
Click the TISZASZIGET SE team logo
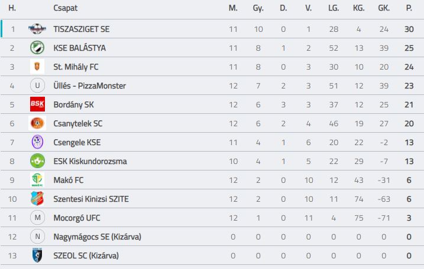pos(37,29)
